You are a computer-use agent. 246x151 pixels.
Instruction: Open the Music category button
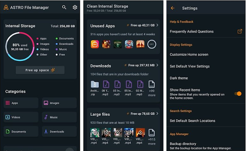tap(59, 117)
